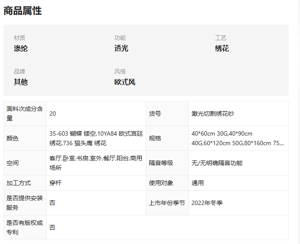Click the 上市年份季节 value 2022年冬季
300x244 pixels.
coord(207,203)
